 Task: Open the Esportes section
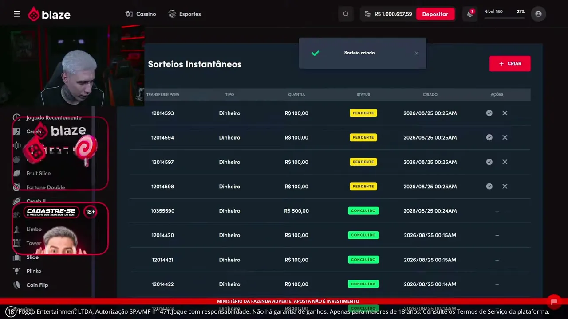click(x=185, y=14)
